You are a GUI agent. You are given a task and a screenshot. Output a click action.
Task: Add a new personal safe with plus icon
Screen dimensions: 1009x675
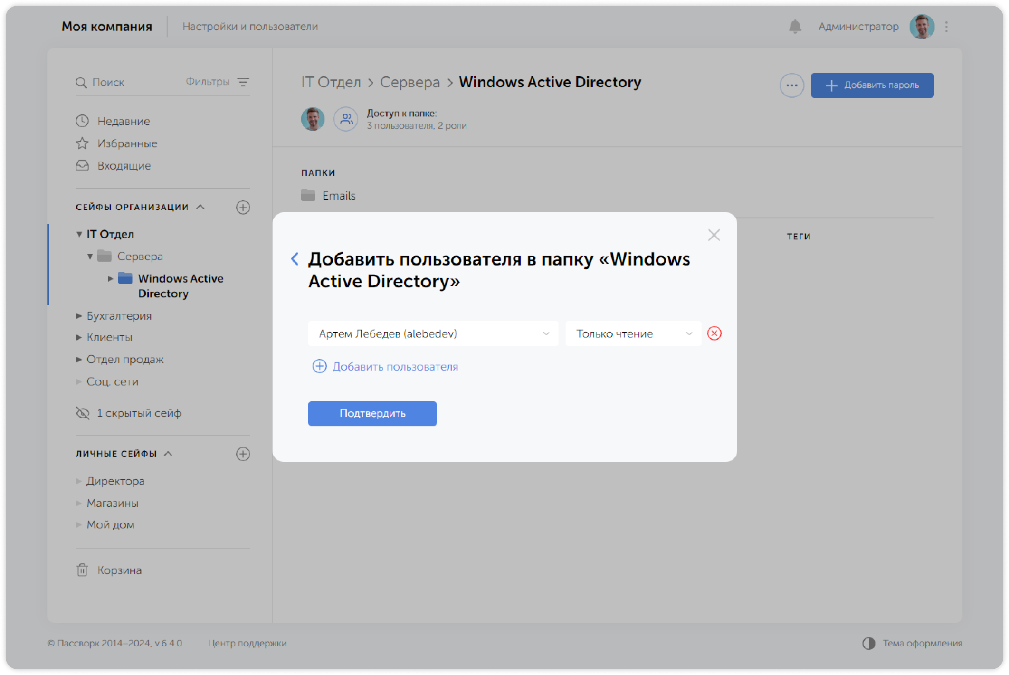pyautogui.click(x=243, y=454)
